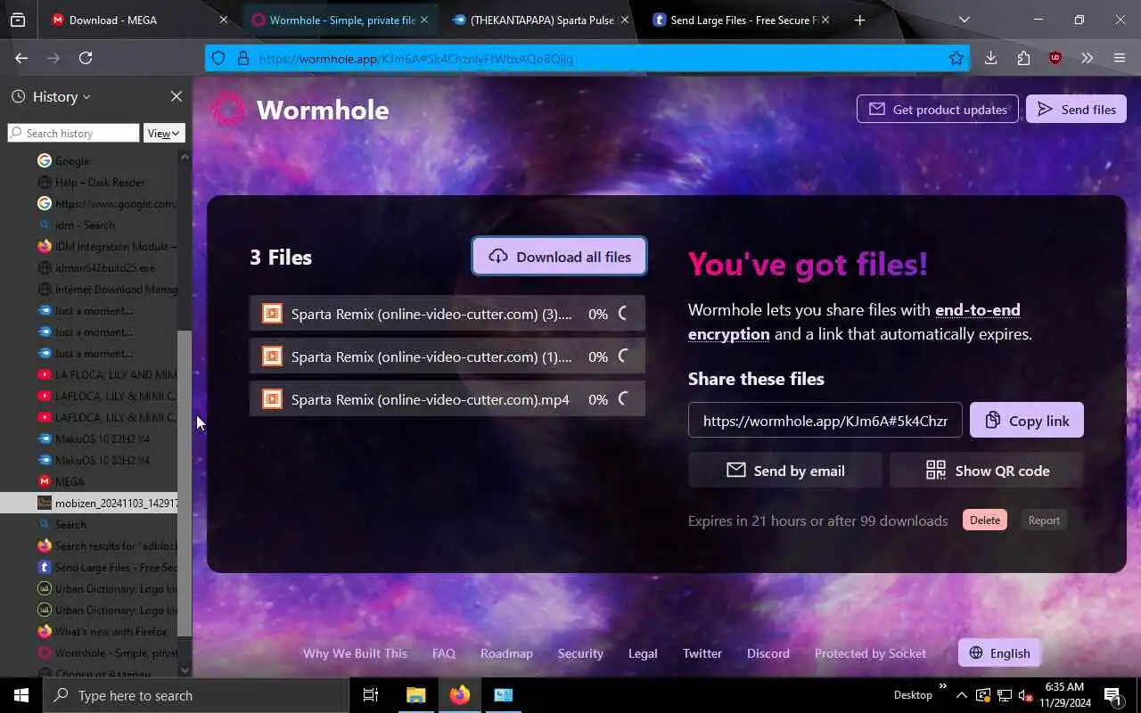Reload the current page

tap(86, 58)
